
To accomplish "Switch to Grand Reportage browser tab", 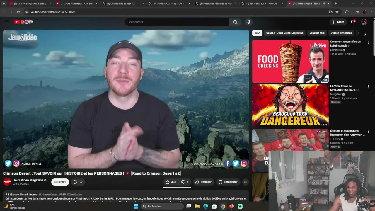I will pyautogui.click(x=77, y=4).
